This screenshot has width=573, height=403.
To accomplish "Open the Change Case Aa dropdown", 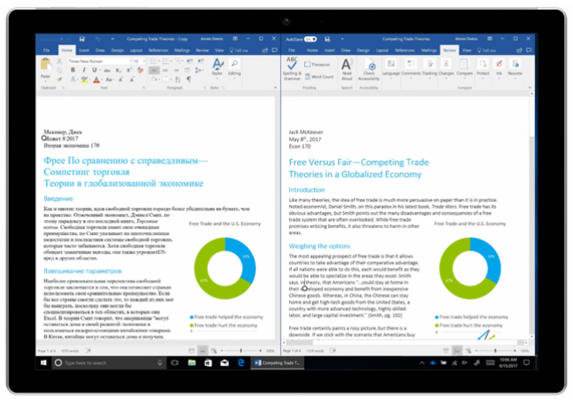I will tap(109, 79).
